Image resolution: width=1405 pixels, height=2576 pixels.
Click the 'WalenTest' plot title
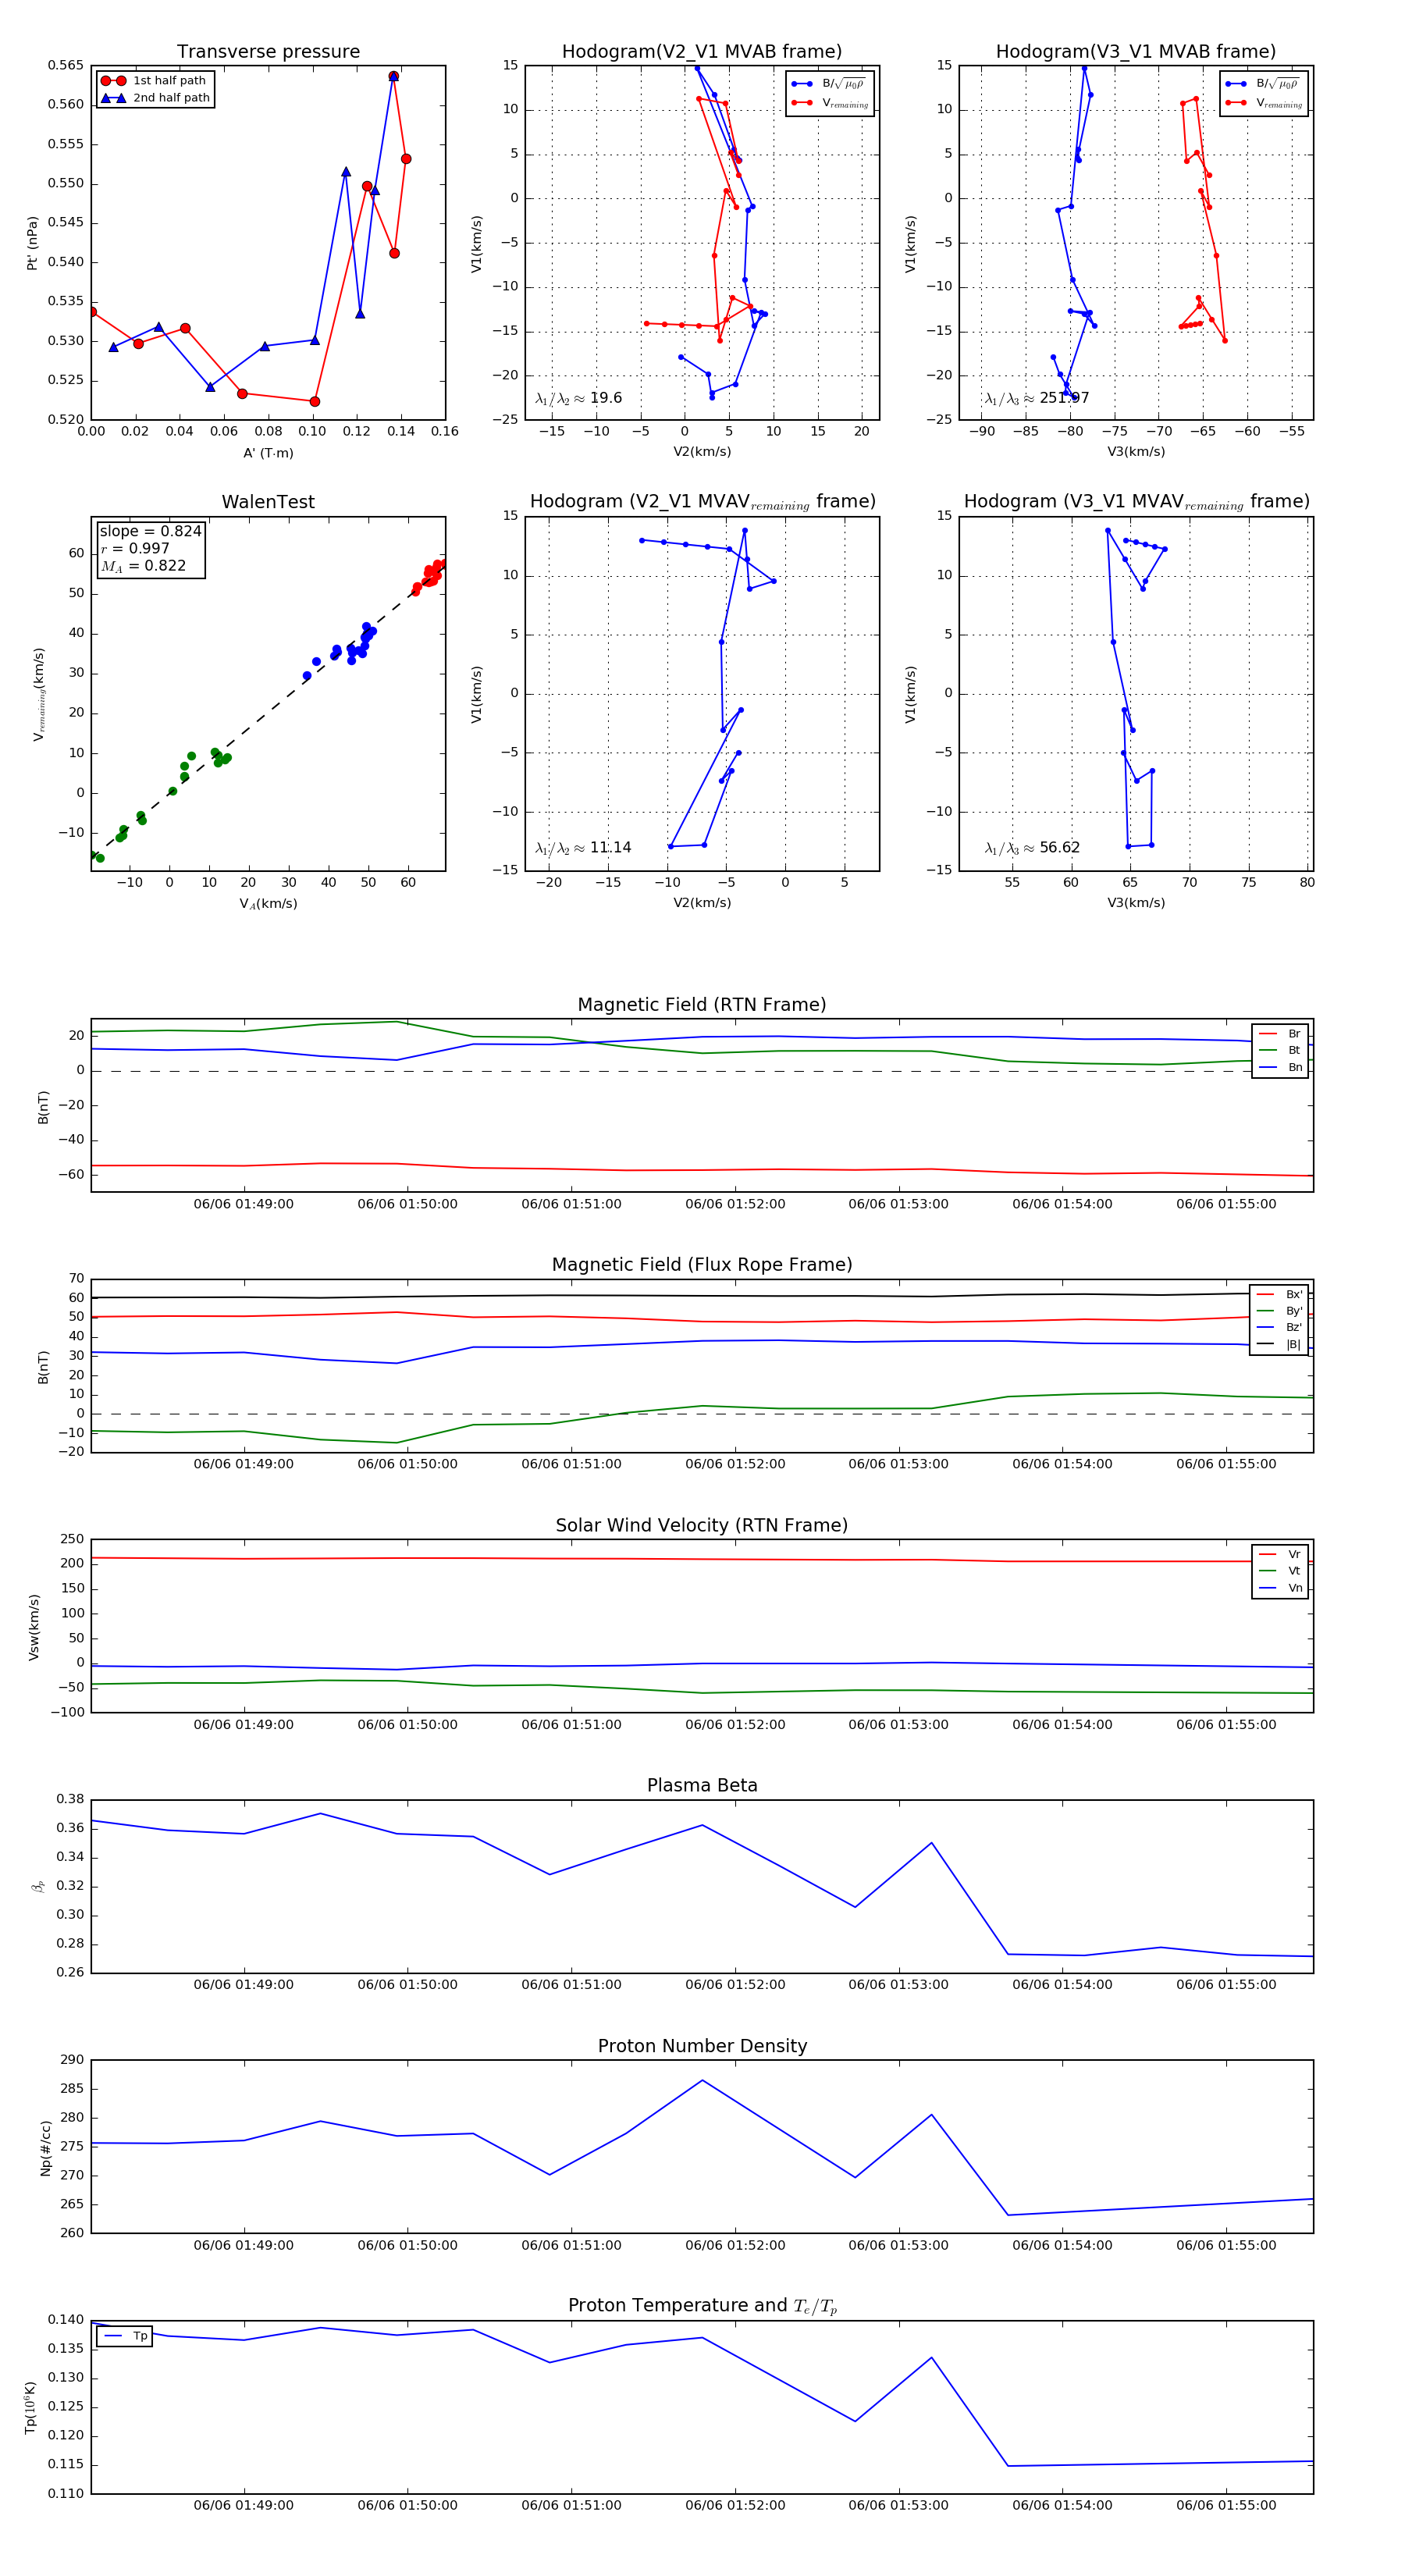(x=268, y=502)
